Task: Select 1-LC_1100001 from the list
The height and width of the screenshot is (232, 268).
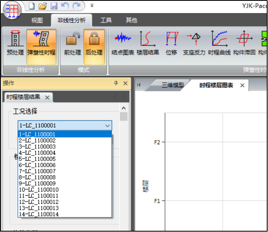Action: click(x=65, y=134)
